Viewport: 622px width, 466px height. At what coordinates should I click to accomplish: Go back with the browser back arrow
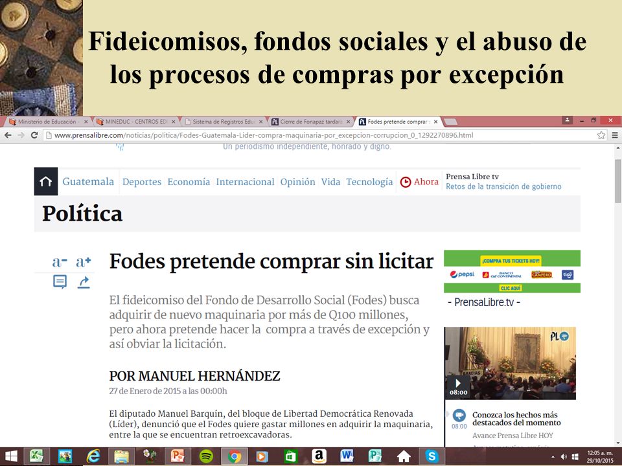pos(8,135)
